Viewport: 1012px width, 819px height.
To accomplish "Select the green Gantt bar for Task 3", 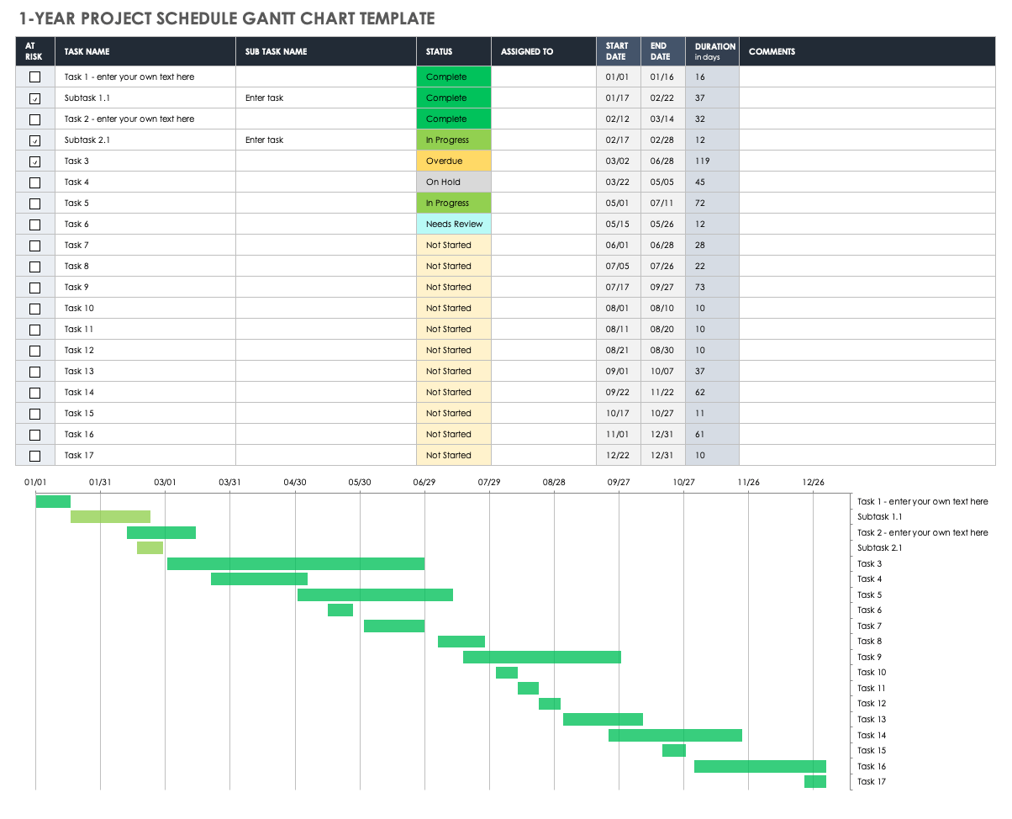I will pos(298,563).
